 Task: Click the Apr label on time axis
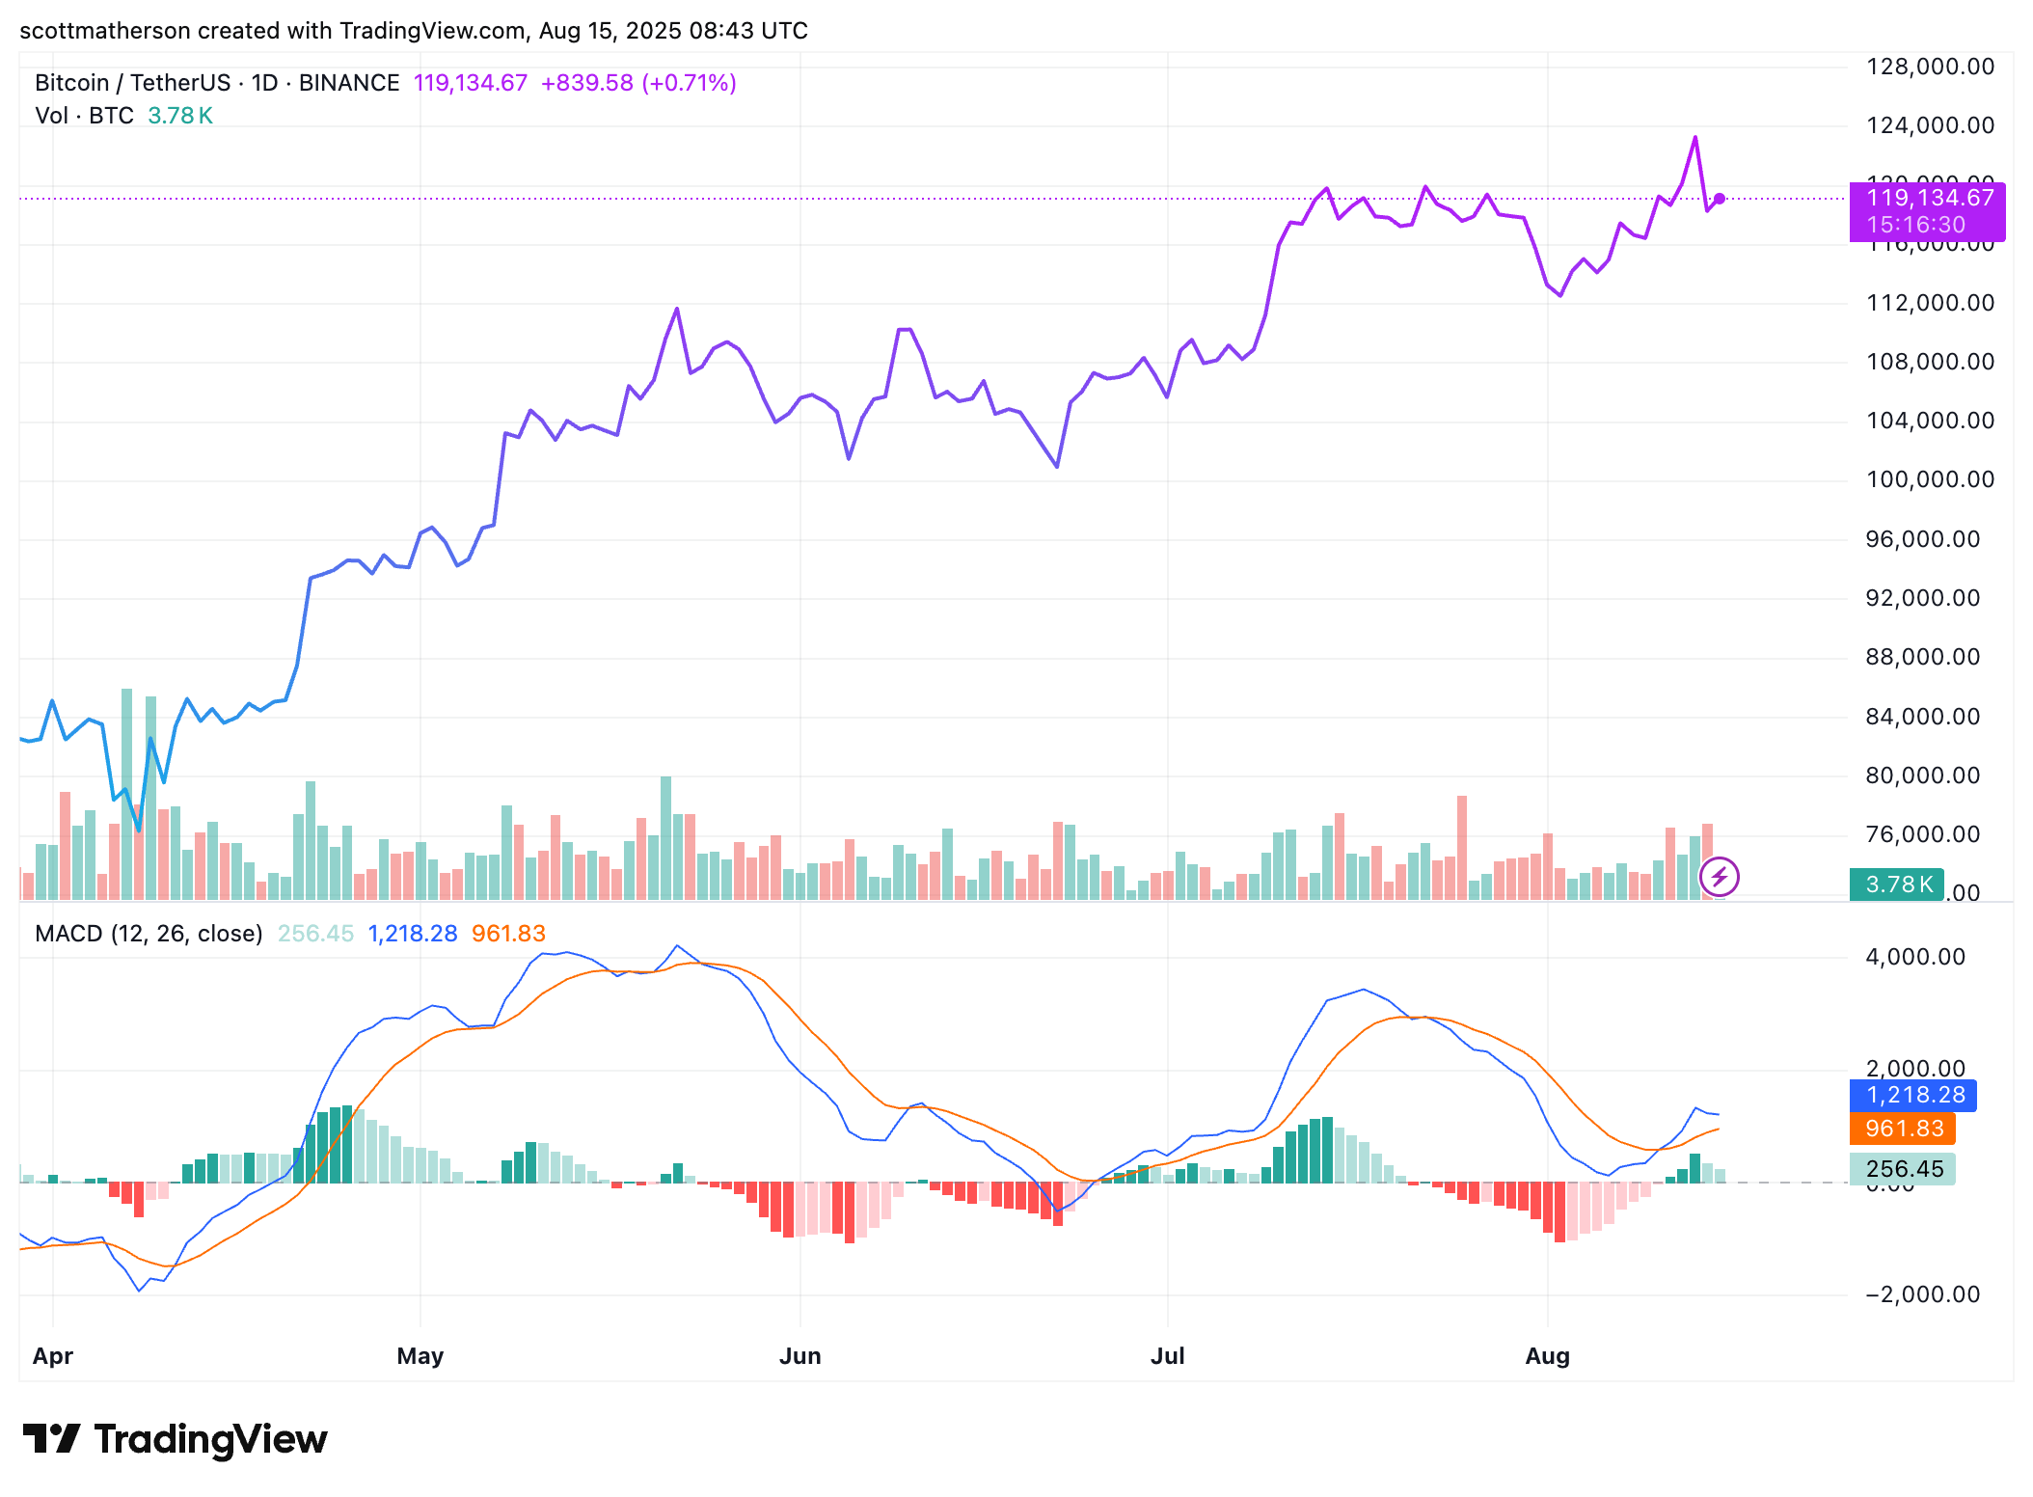tap(52, 1356)
